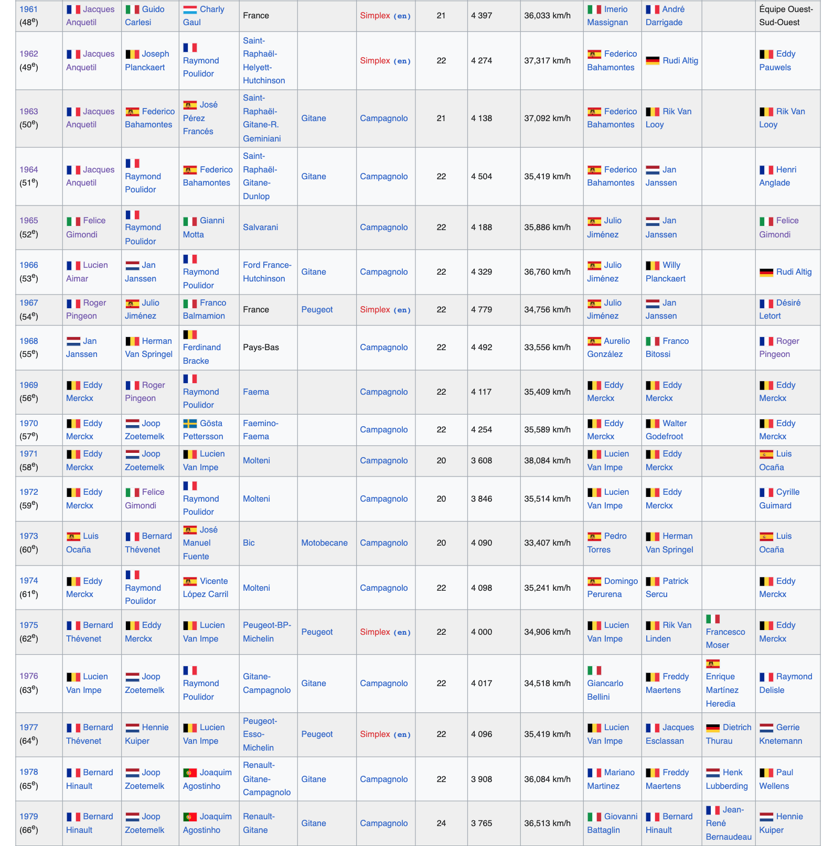Open the Peugeot-BP-Michelin team link

(266, 632)
